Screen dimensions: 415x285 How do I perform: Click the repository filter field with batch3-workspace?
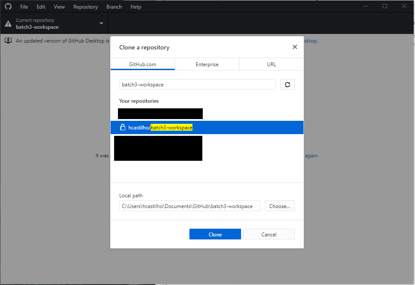[x=198, y=85]
